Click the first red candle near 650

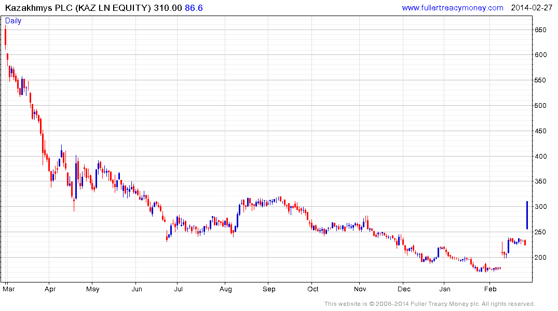5,37
